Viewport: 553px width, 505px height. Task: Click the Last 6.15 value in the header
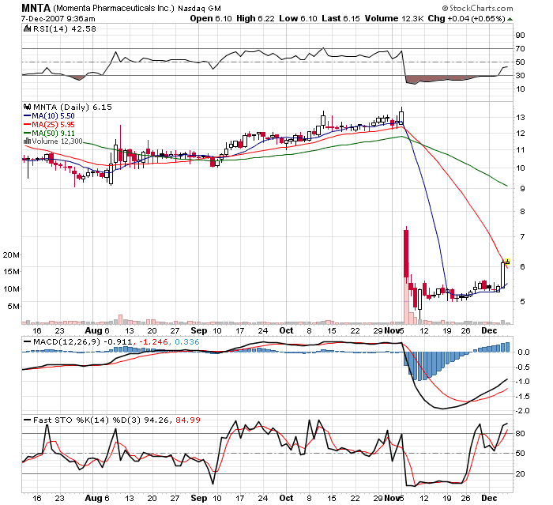340,18
